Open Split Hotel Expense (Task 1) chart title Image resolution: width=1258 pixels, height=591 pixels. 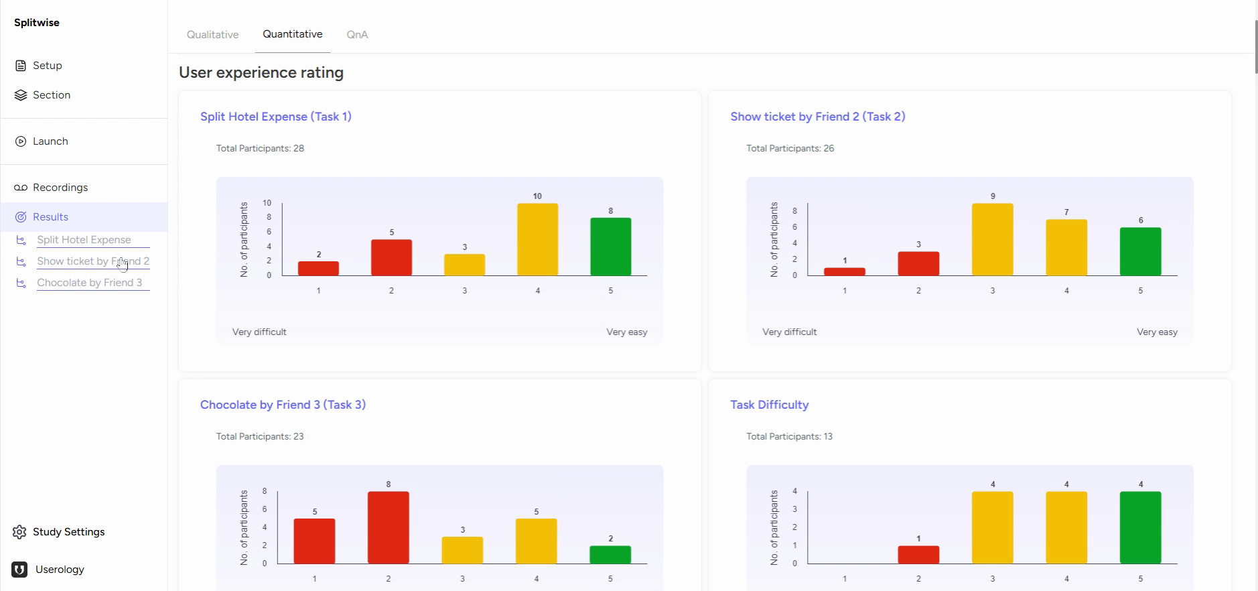[276, 117]
